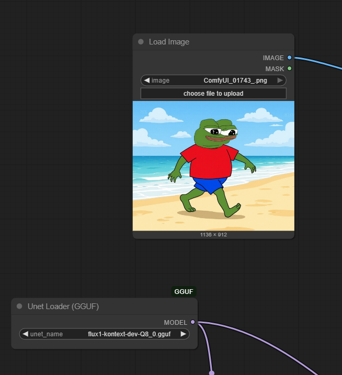Click the frog beach image preview
The image size is (342, 375).
213,166
